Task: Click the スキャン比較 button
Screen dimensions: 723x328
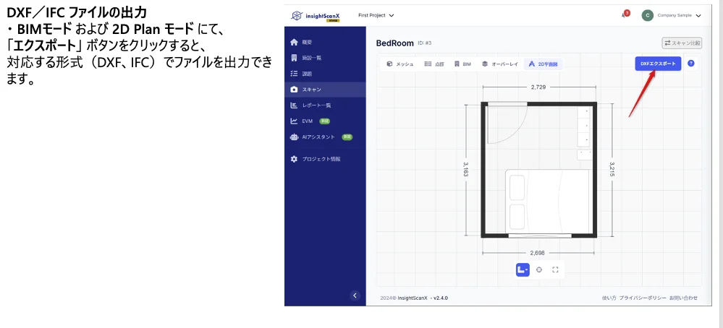Action: point(682,43)
